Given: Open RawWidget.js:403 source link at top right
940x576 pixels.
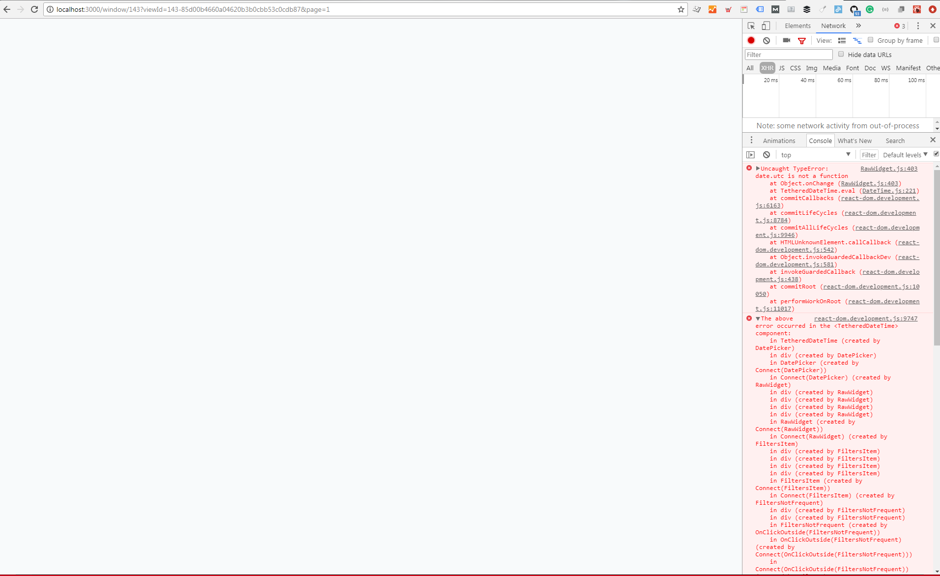Looking at the screenshot, I should [x=889, y=169].
